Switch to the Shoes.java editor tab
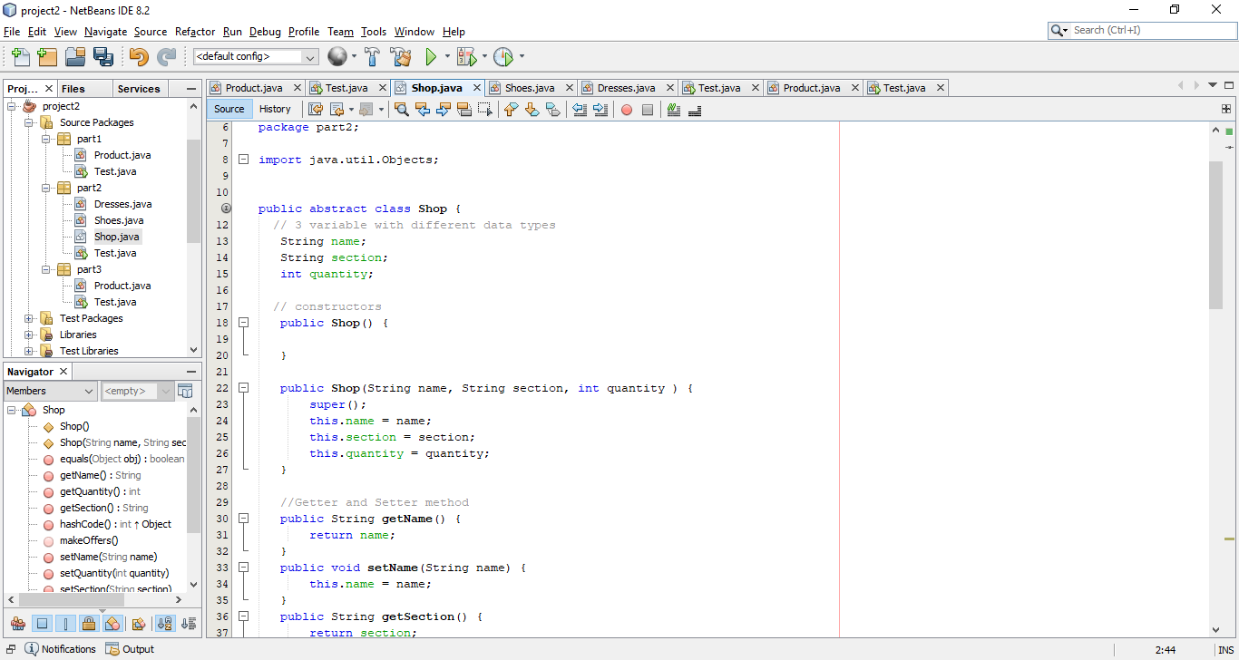 530,87
